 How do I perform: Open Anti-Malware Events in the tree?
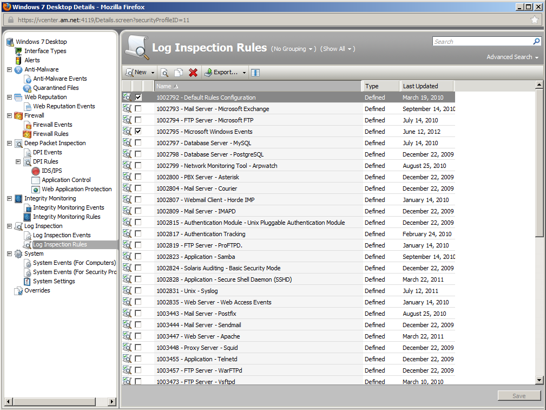[x=60, y=79]
